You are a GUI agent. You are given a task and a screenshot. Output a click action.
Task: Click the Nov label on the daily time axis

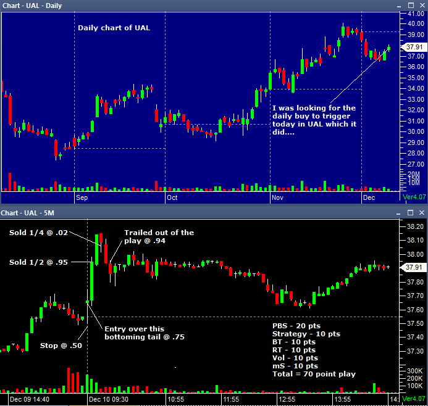(x=277, y=197)
